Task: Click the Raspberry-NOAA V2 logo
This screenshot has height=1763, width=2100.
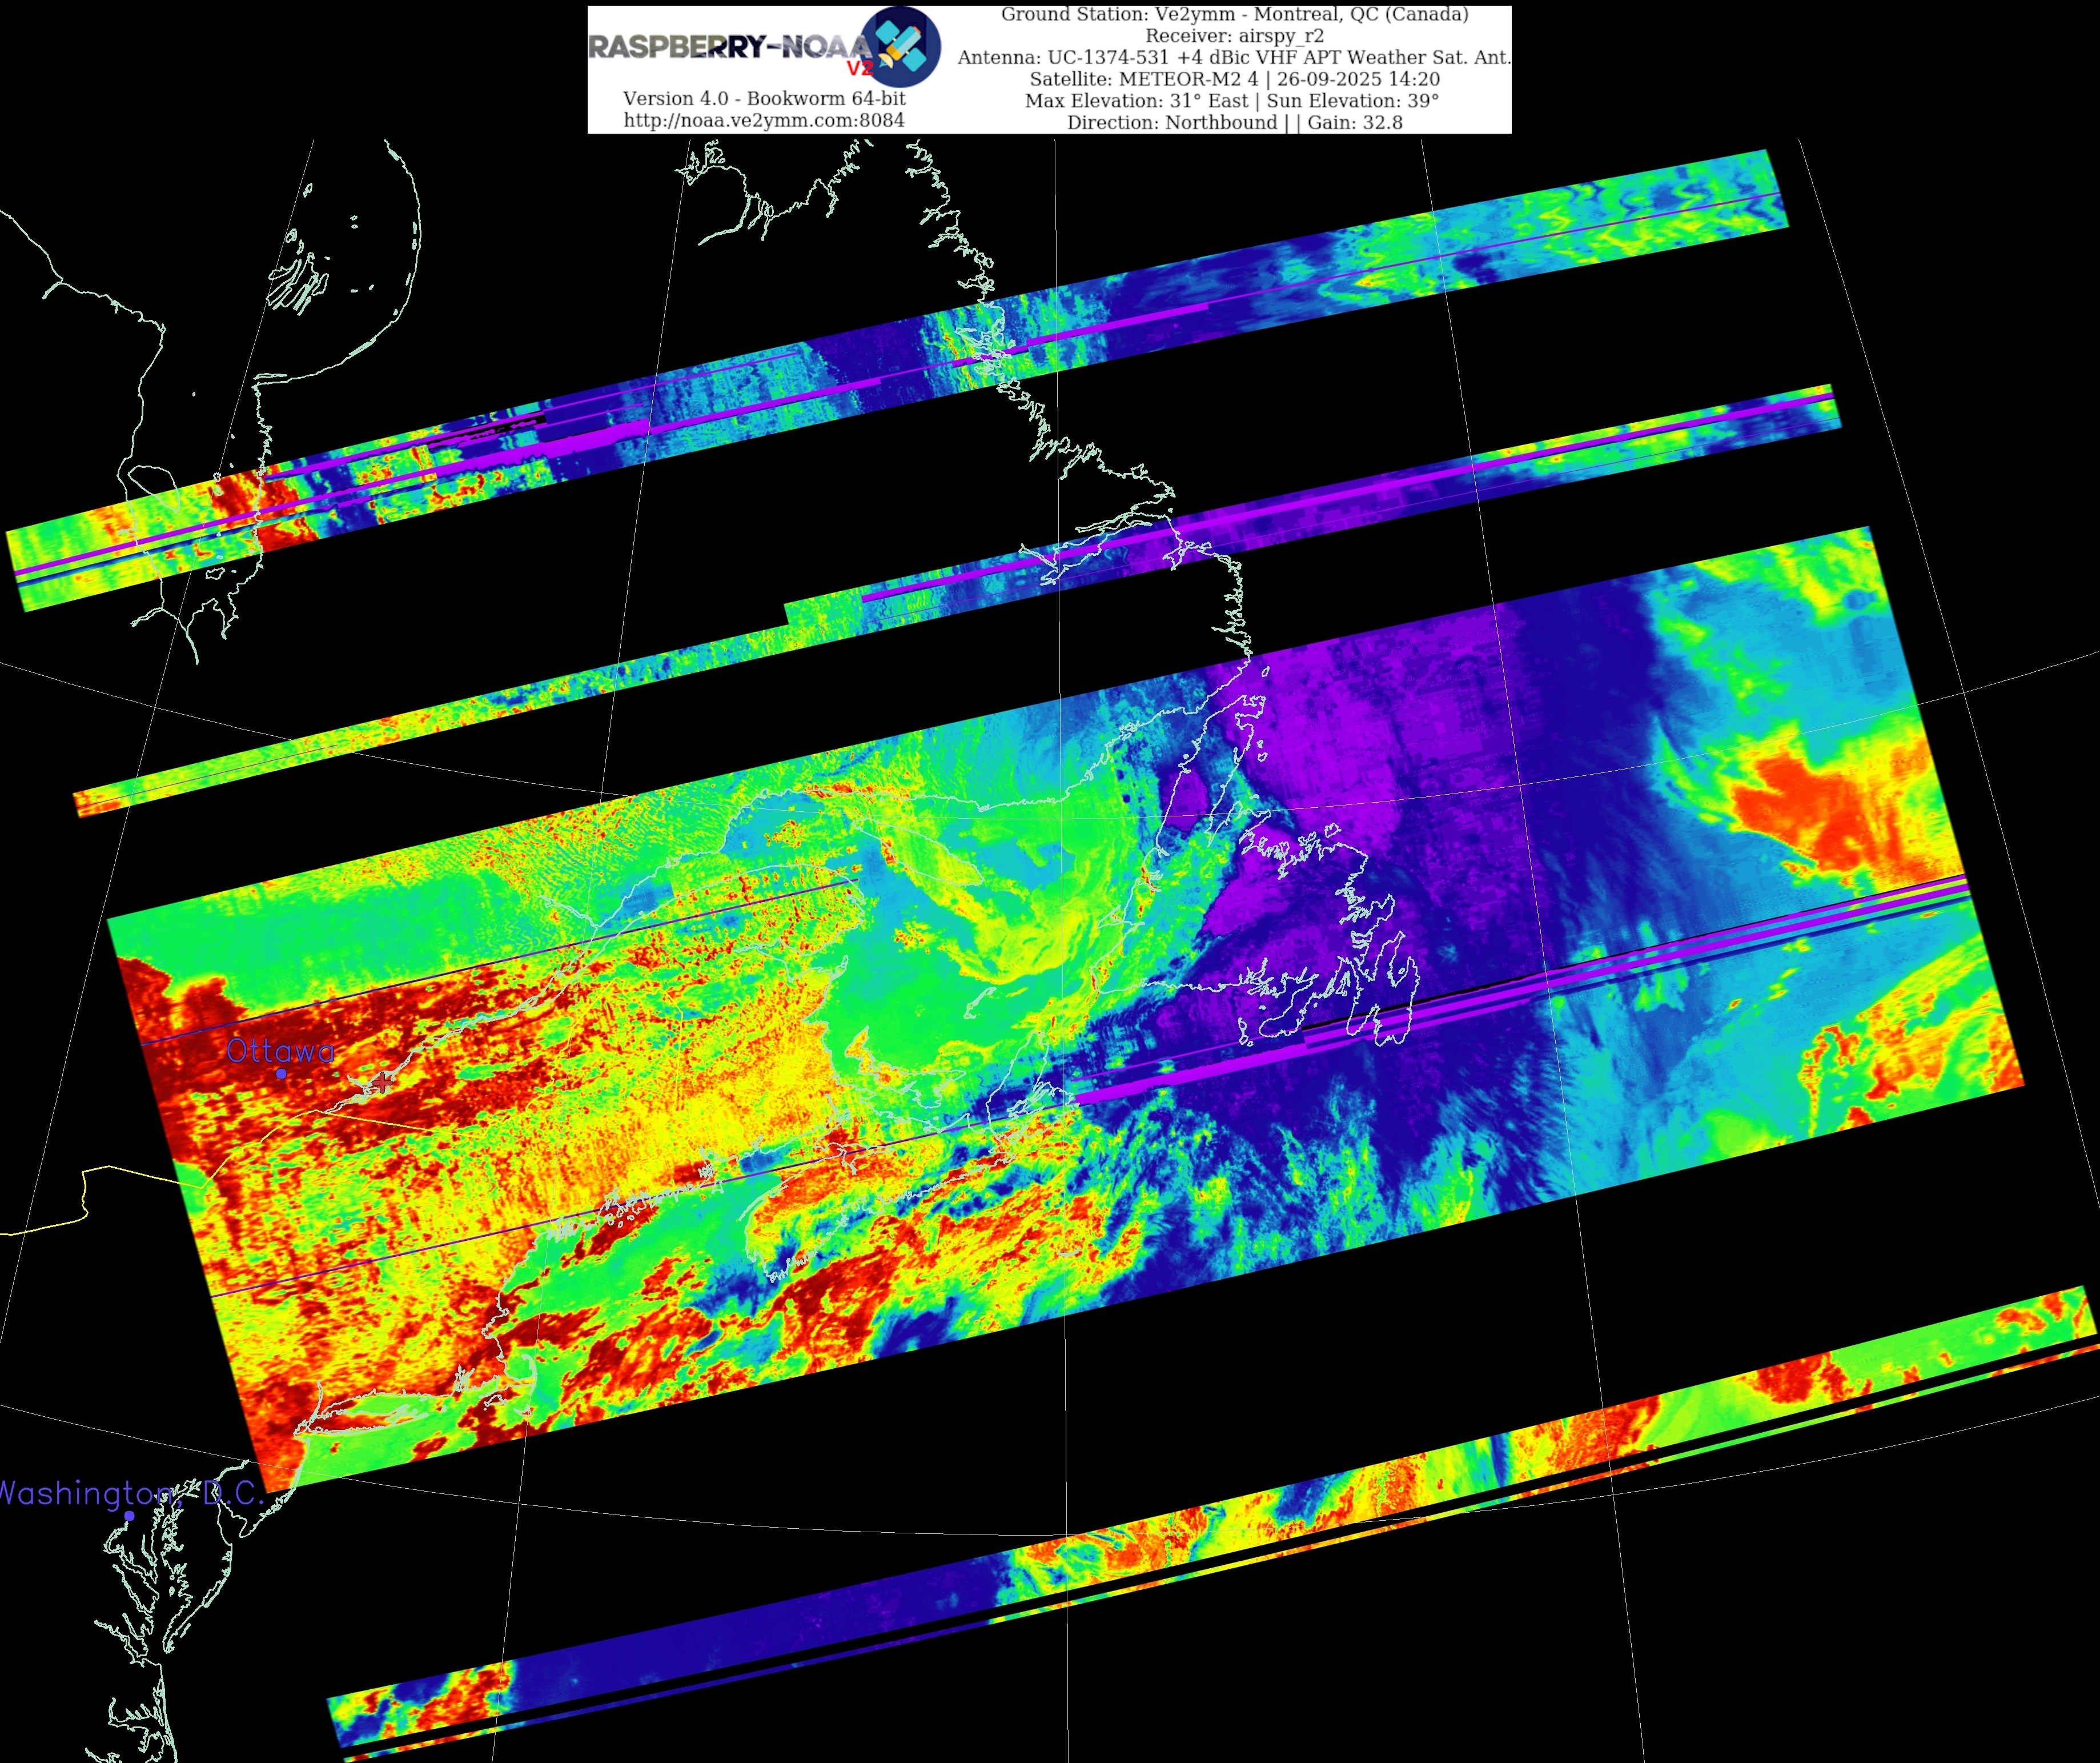Action: 765,47
